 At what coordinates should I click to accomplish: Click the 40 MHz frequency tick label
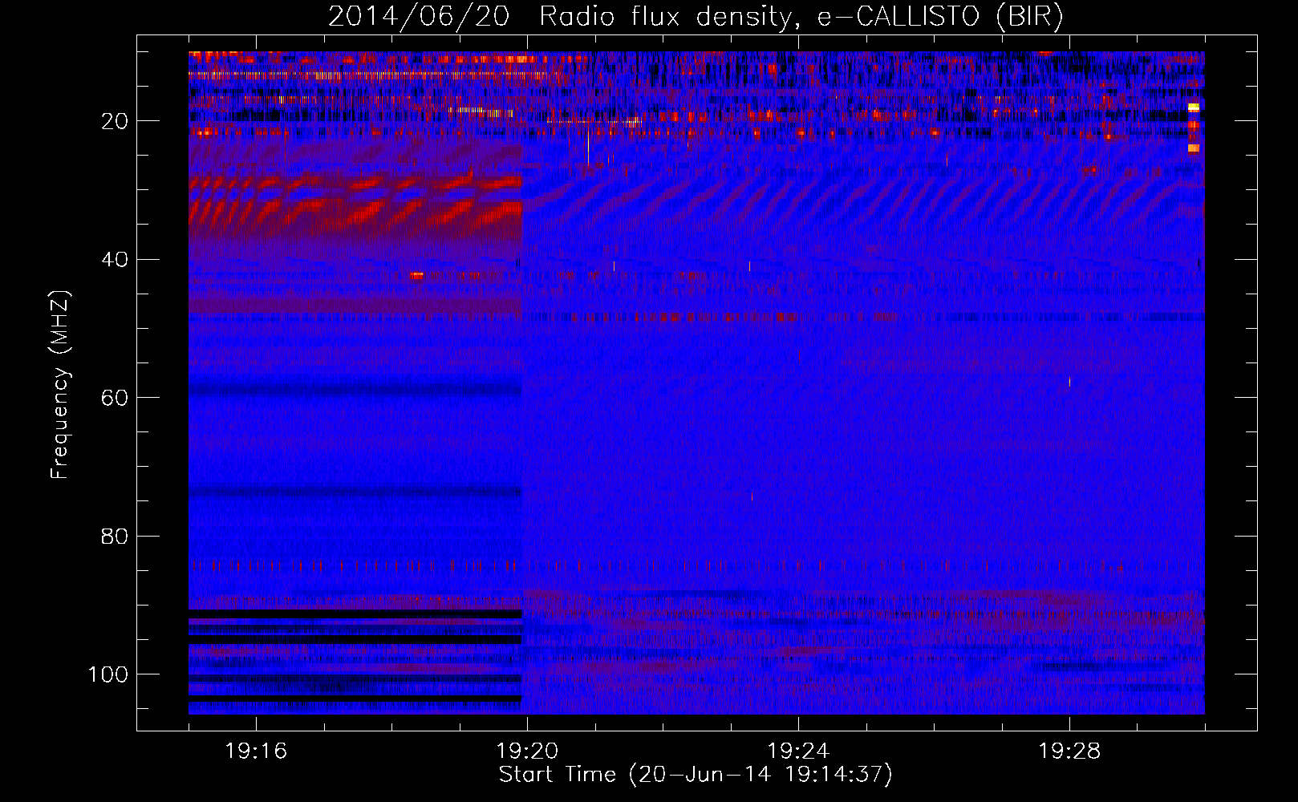[x=115, y=260]
